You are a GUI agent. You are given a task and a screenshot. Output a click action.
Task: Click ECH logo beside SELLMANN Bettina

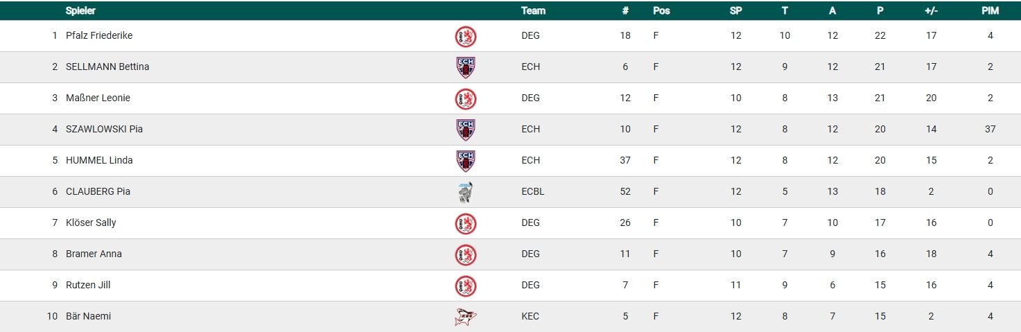tap(465, 67)
